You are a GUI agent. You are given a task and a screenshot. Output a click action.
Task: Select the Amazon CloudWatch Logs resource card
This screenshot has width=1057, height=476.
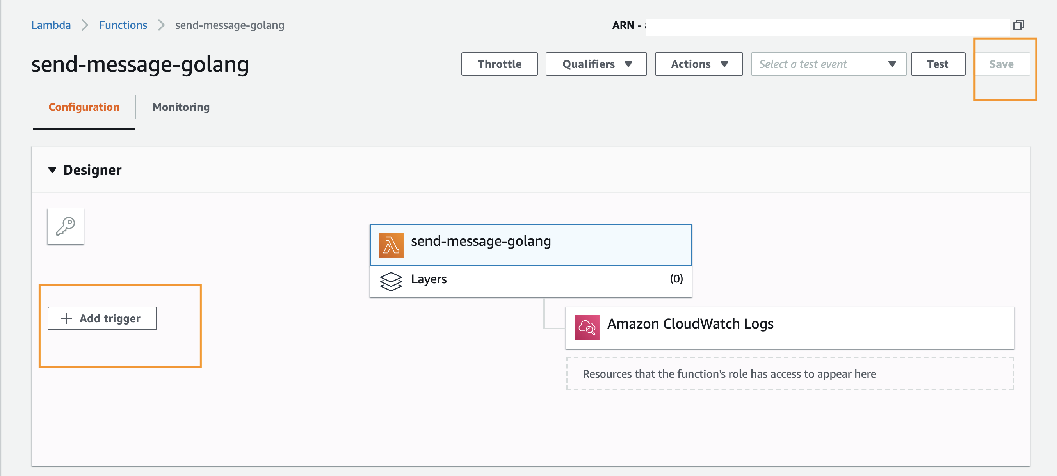(790, 328)
